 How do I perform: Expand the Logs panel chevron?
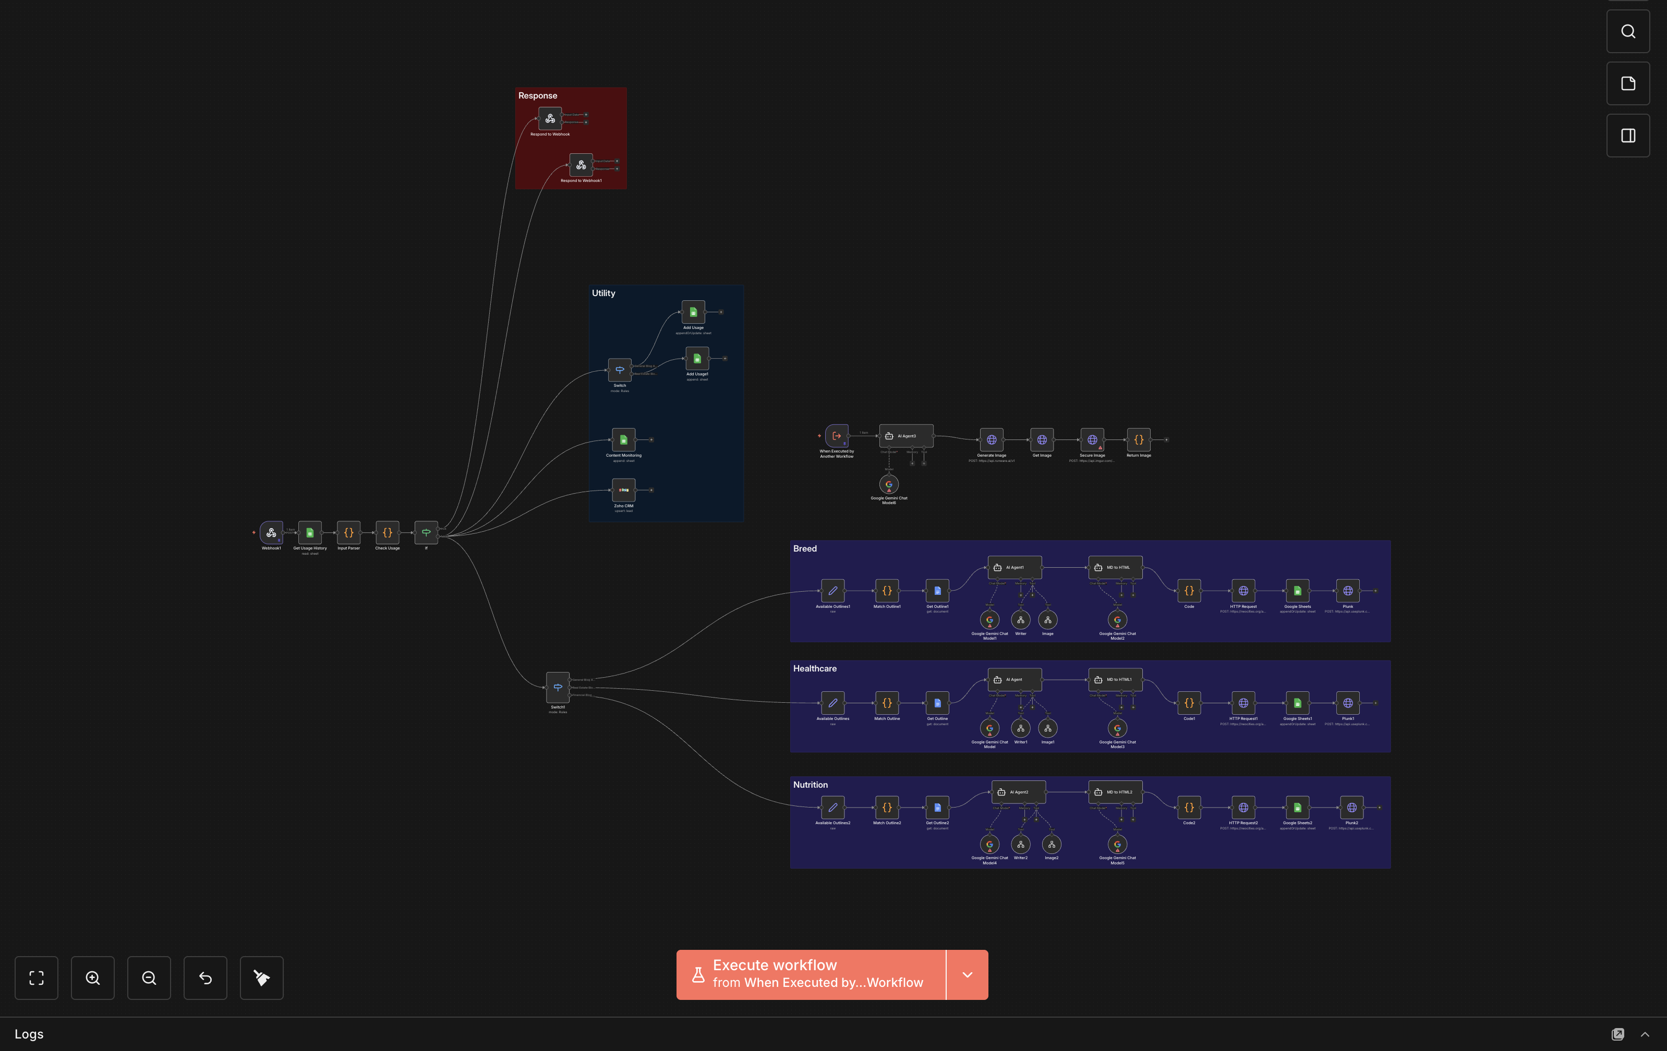pyautogui.click(x=1645, y=1034)
